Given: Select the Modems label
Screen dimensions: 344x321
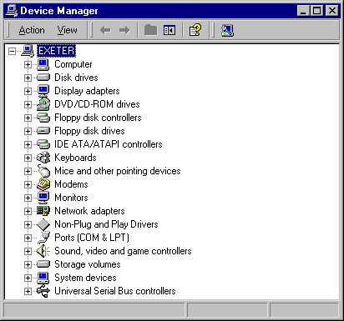Looking at the screenshot, I should pyautogui.click(x=71, y=184).
